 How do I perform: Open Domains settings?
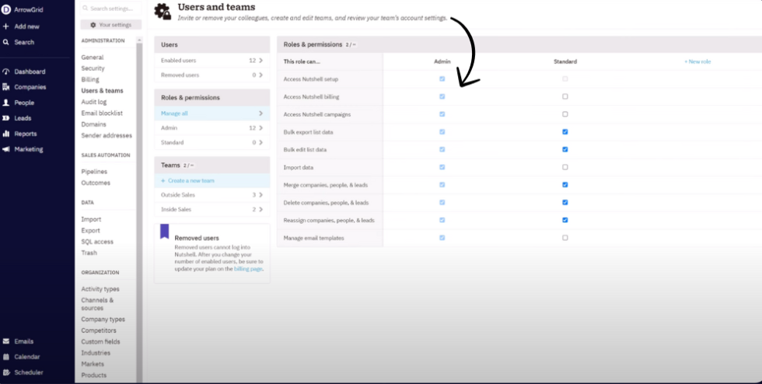pos(93,124)
